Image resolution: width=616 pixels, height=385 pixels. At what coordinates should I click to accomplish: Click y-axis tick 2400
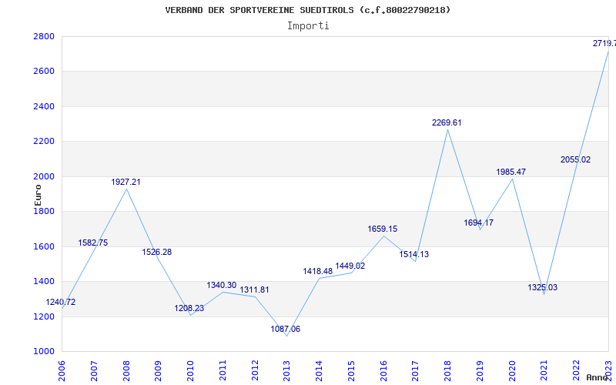(44, 106)
